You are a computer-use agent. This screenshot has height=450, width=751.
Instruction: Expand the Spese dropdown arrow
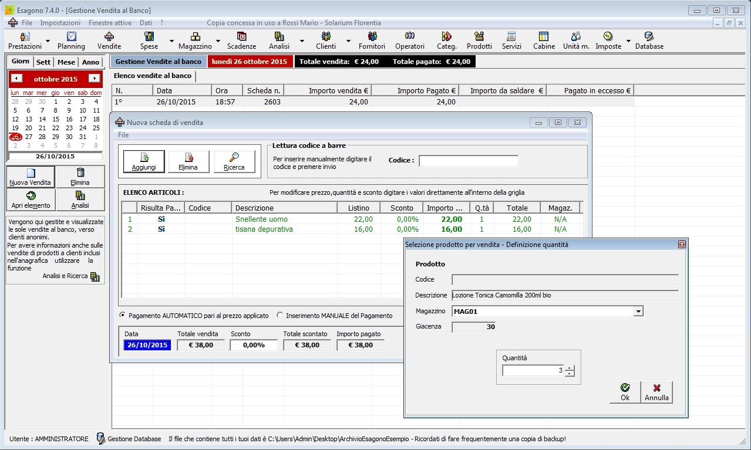[171, 41]
